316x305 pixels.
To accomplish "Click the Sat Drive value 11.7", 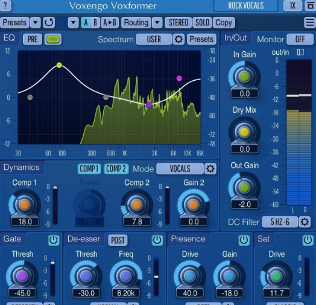I will pyautogui.click(x=277, y=293).
